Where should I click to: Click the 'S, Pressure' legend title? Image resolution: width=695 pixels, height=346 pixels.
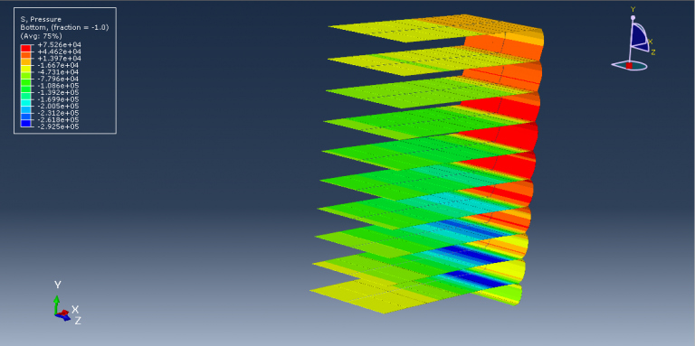pos(41,20)
